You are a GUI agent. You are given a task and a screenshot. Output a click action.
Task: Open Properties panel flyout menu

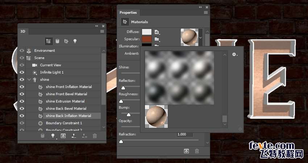(x=206, y=12)
